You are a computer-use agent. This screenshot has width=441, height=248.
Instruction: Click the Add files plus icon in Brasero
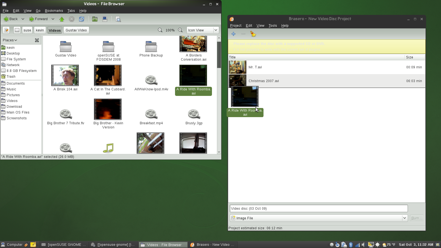pyautogui.click(x=233, y=34)
